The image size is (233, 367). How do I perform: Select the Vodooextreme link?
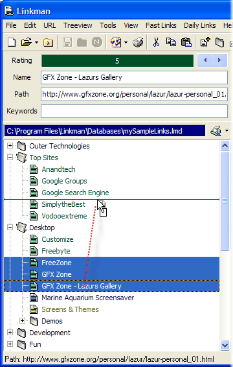pyautogui.click(x=64, y=216)
